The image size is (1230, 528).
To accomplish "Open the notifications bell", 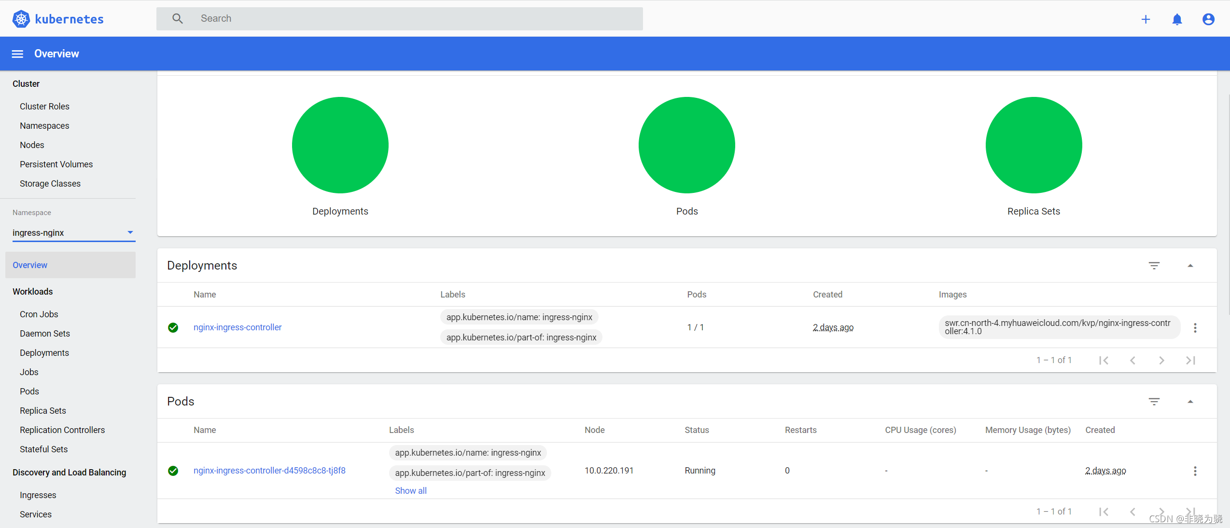I will pos(1177,19).
